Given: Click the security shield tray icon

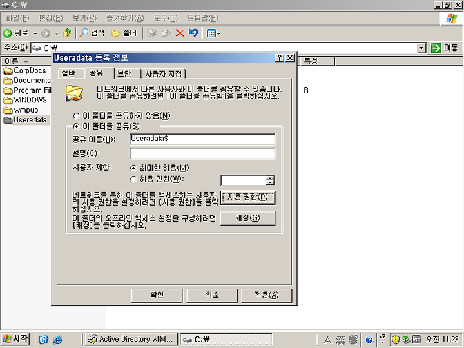Looking at the screenshot, I should 396,340.
